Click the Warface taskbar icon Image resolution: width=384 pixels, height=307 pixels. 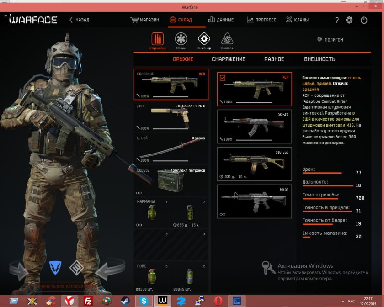162,301
